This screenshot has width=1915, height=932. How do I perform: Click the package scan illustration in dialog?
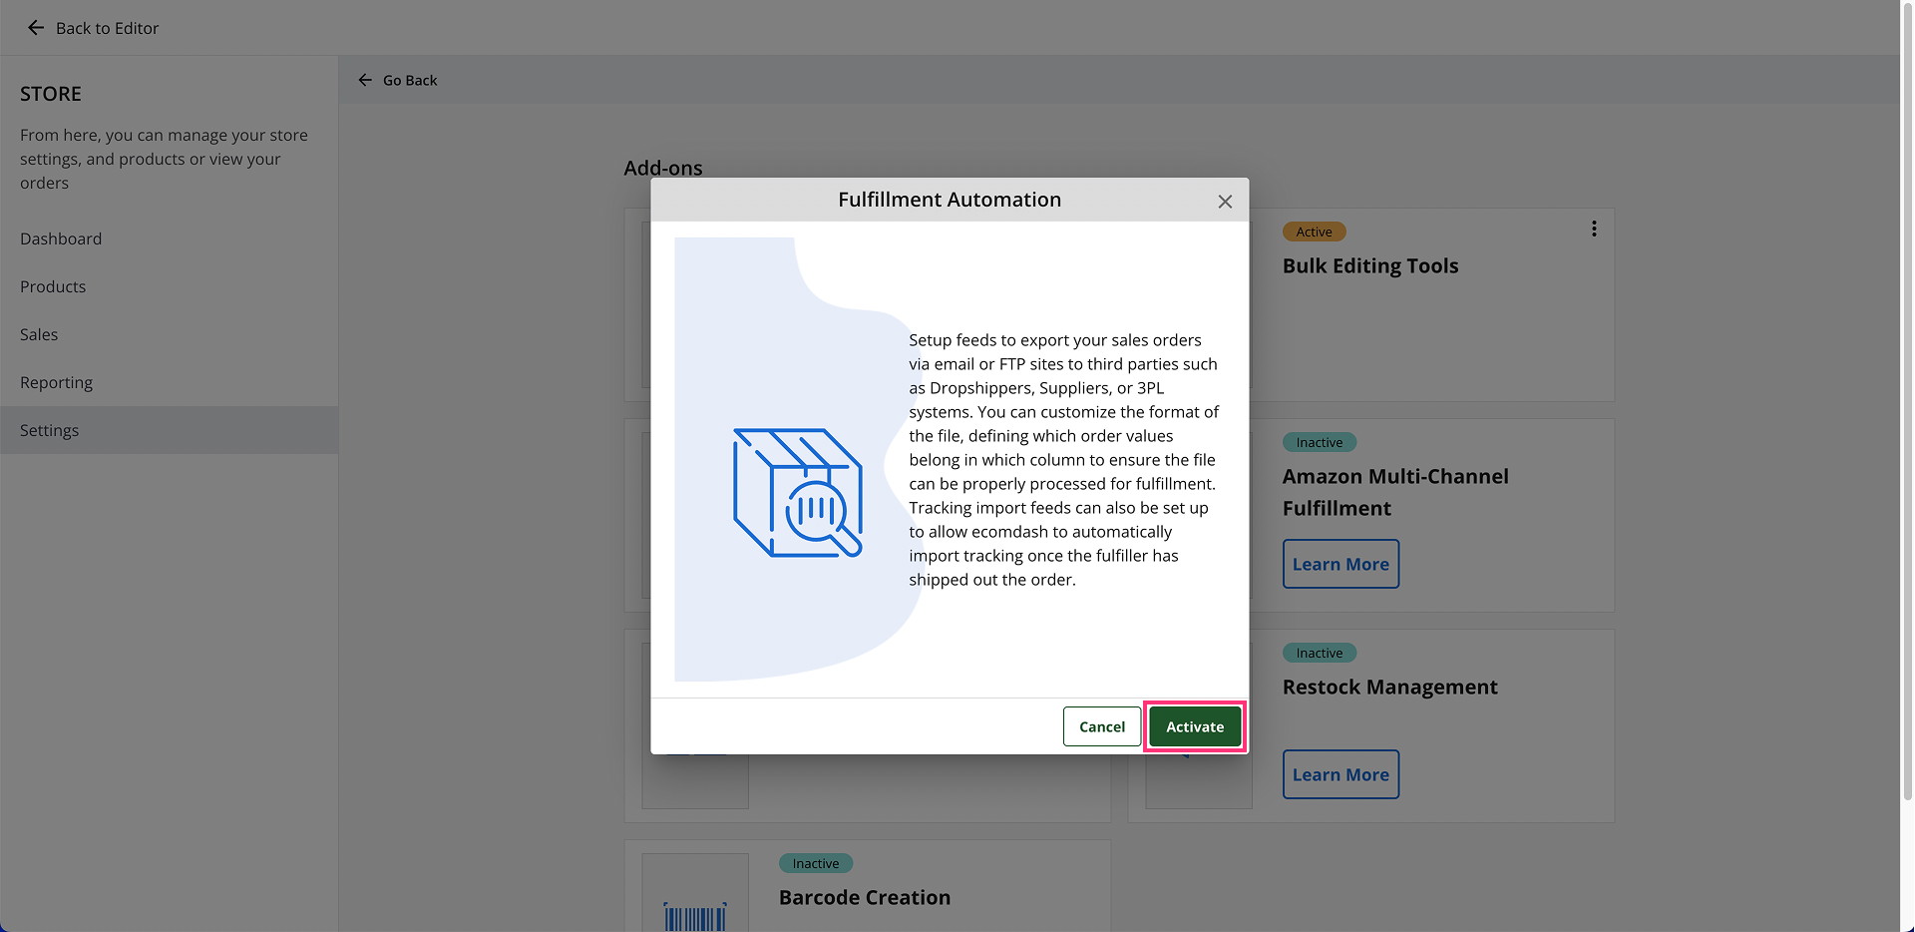798,493
